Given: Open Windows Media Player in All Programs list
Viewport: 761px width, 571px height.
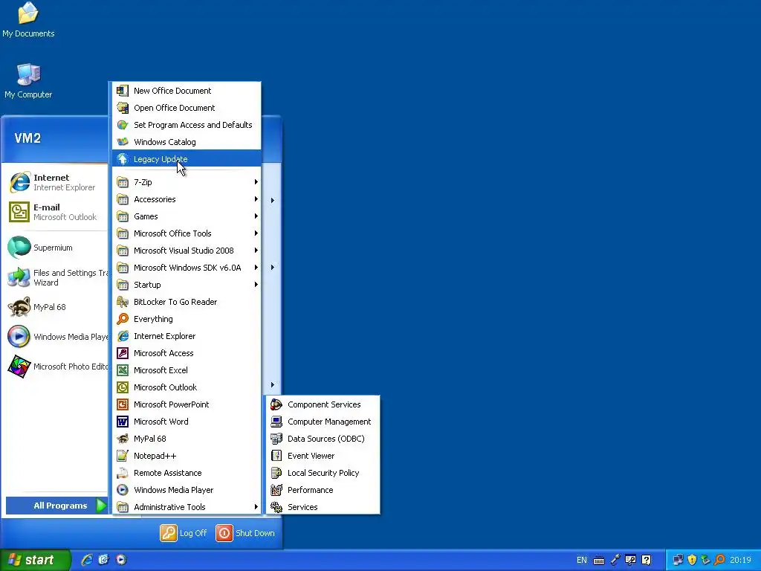Looking at the screenshot, I should (187, 490).
